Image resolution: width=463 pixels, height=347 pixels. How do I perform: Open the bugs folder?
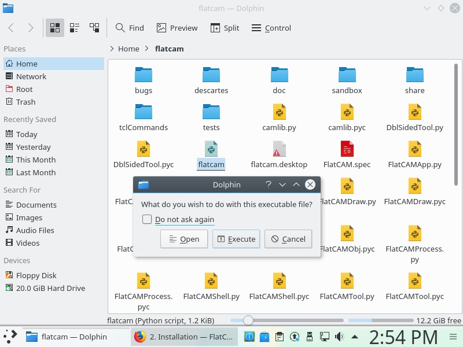click(144, 80)
